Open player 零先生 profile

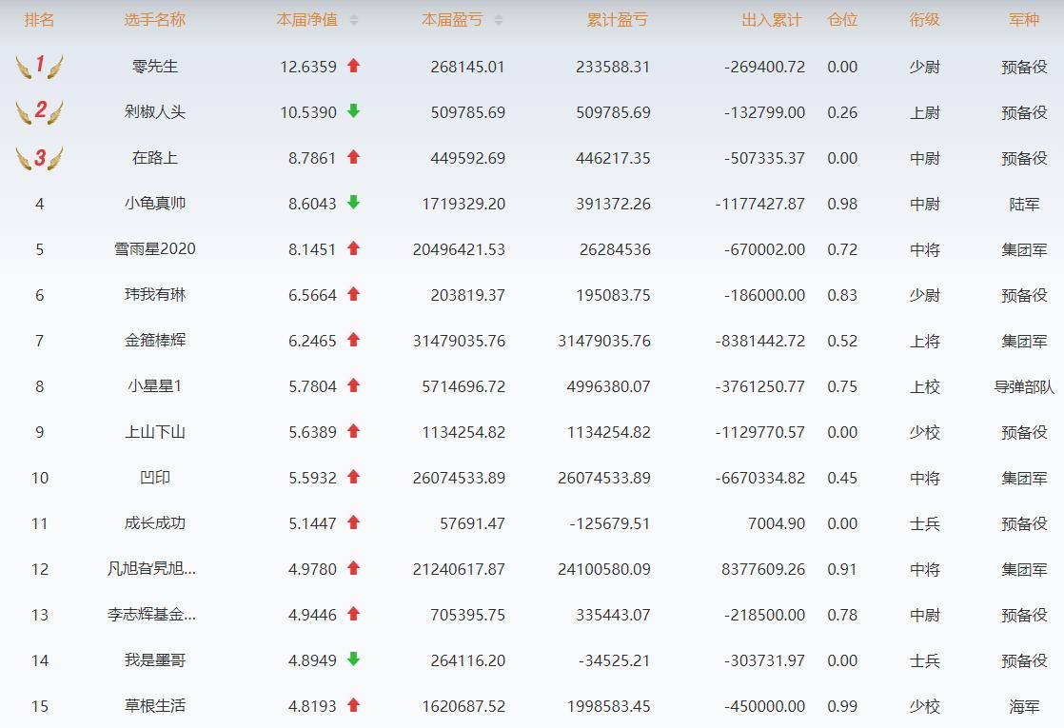pyautogui.click(x=154, y=67)
